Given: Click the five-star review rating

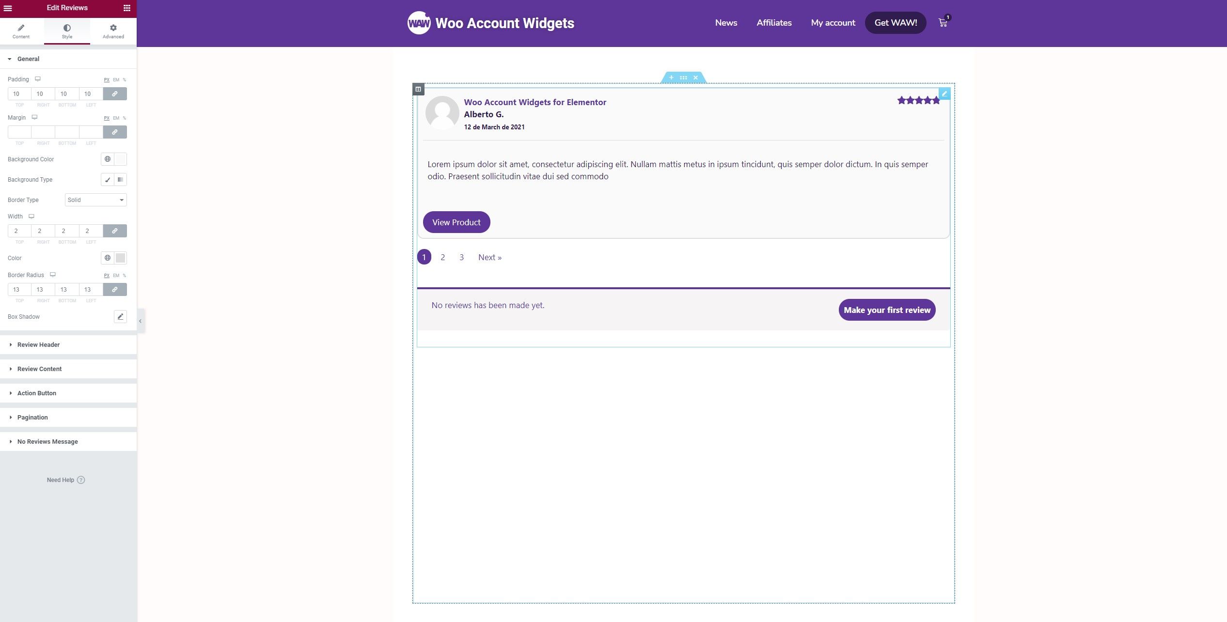Looking at the screenshot, I should pos(918,100).
